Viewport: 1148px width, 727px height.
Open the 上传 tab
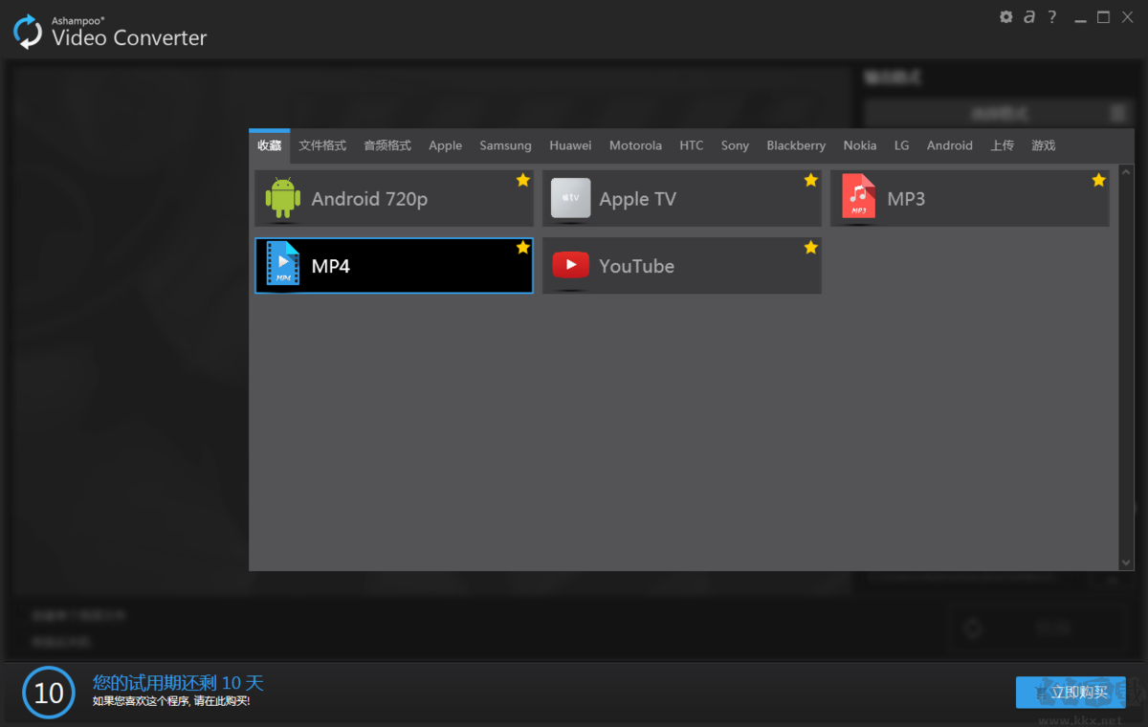click(1003, 145)
